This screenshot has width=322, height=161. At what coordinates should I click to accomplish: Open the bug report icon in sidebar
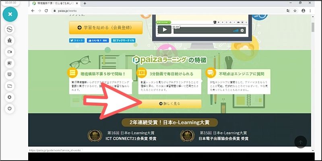click(10, 41)
